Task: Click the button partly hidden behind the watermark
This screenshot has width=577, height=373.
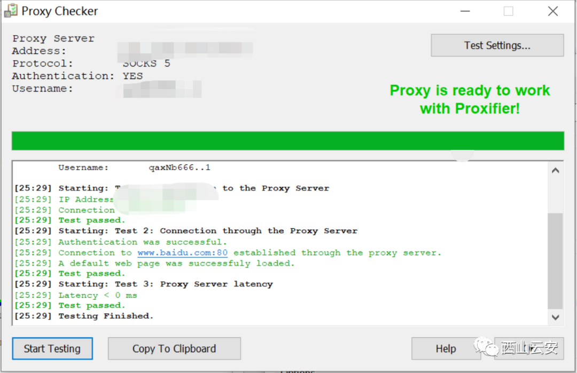Action: pos(529,348)
